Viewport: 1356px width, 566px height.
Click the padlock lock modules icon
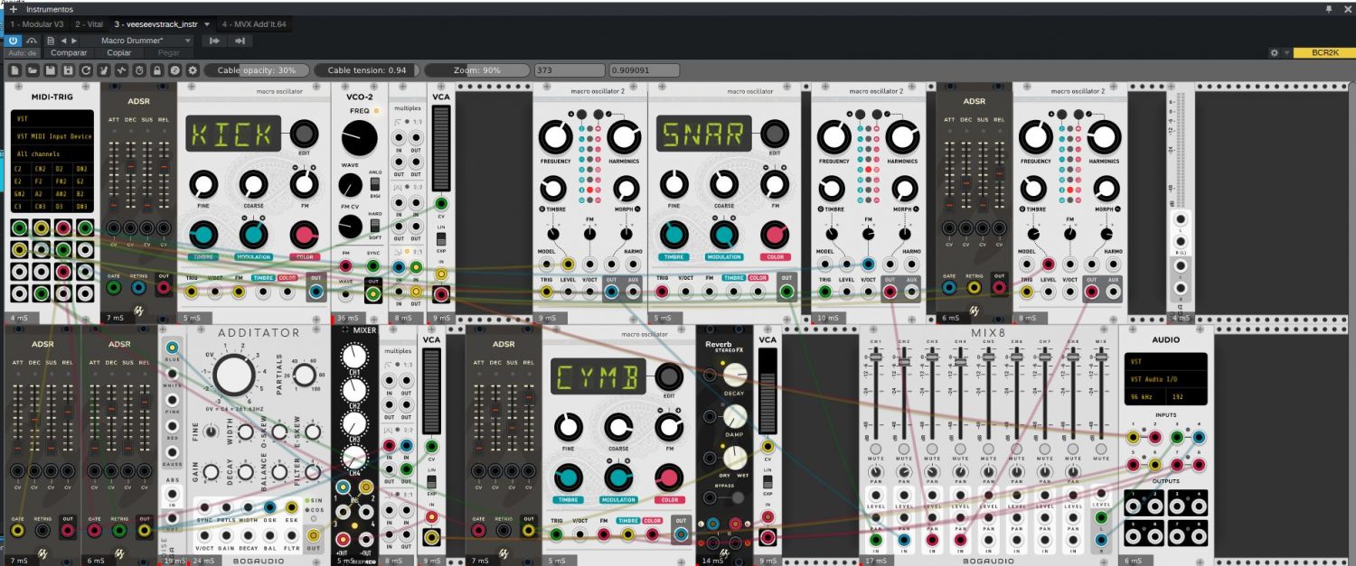tap(156, 70)
